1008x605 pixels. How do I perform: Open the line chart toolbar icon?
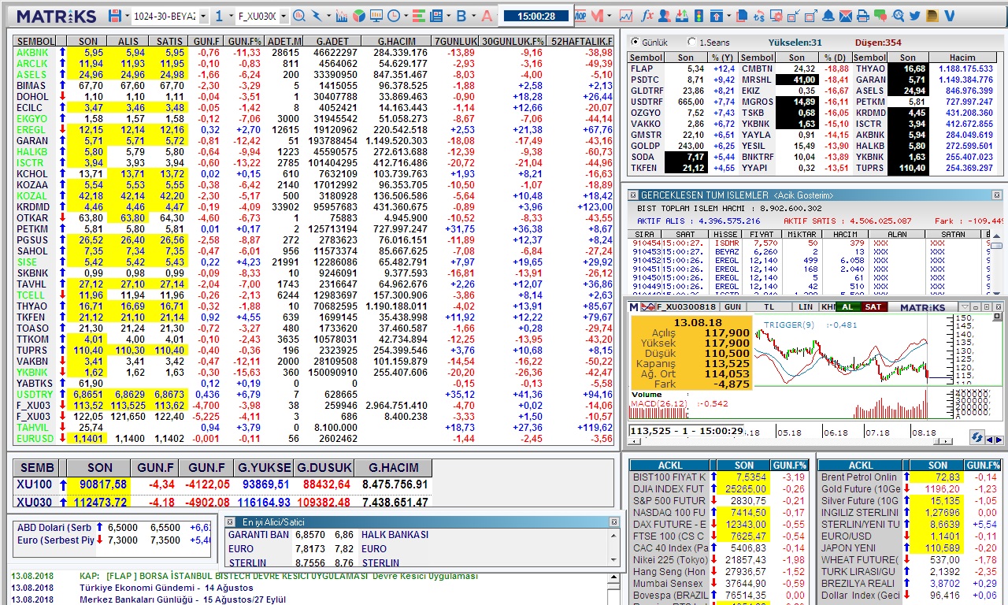626,16
